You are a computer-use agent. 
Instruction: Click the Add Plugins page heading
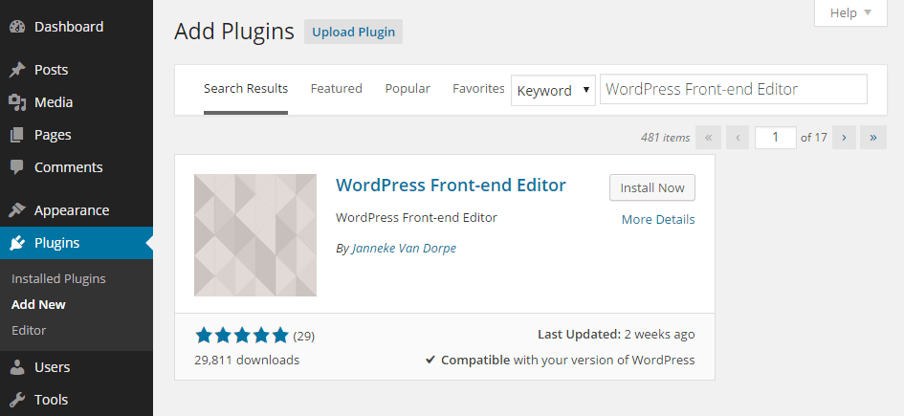pyautogui.click(x=234, y=32)
